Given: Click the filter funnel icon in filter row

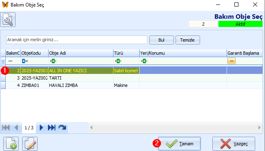Looking at the screenshot, I should [3, 62].
